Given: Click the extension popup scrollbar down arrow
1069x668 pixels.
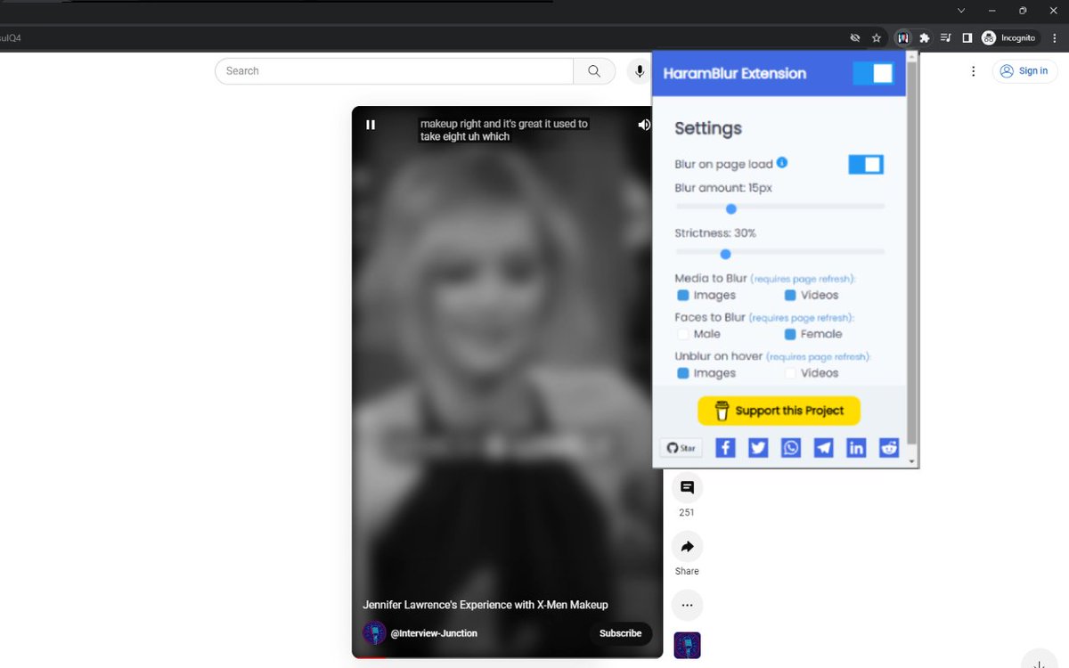Looking at the screenshot, I should pos(911,461).
